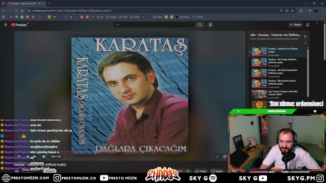The width and height of the screenshot is (326, 183).
Task: Open the browser home page
Action: pyautogui.click(x=22, y=11)
